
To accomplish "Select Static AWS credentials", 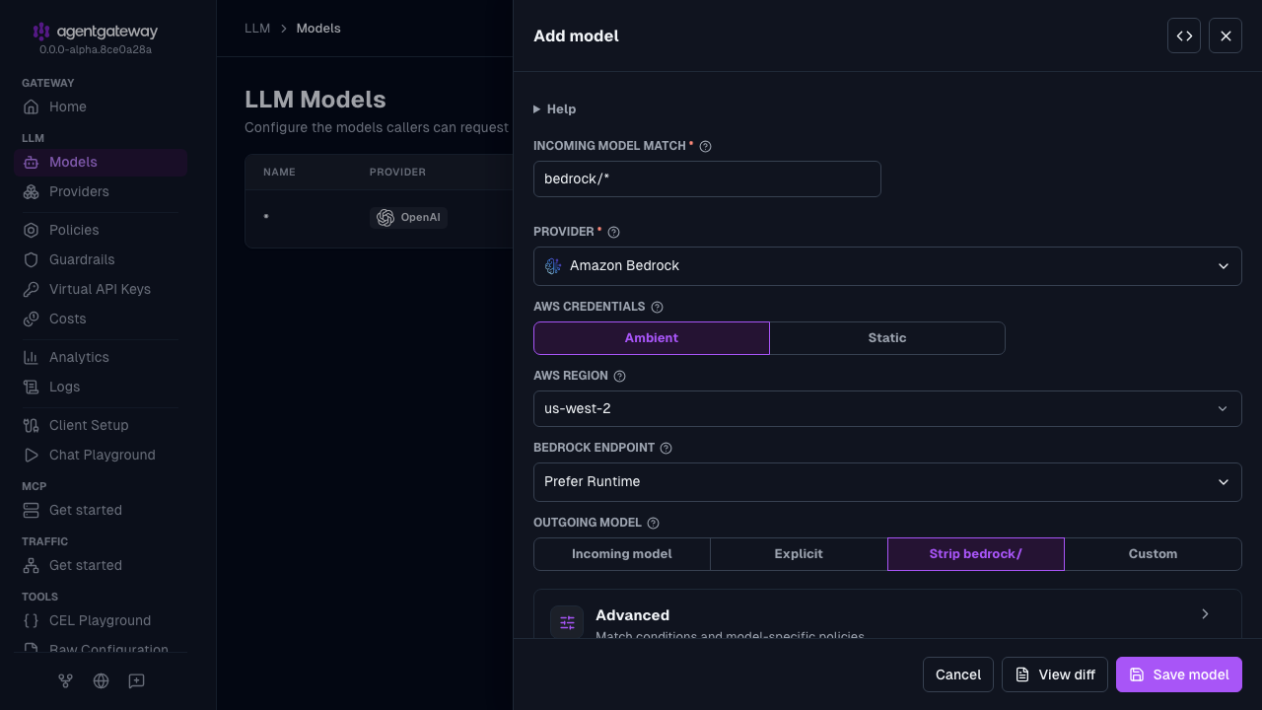I will click(x=887, y=337).
